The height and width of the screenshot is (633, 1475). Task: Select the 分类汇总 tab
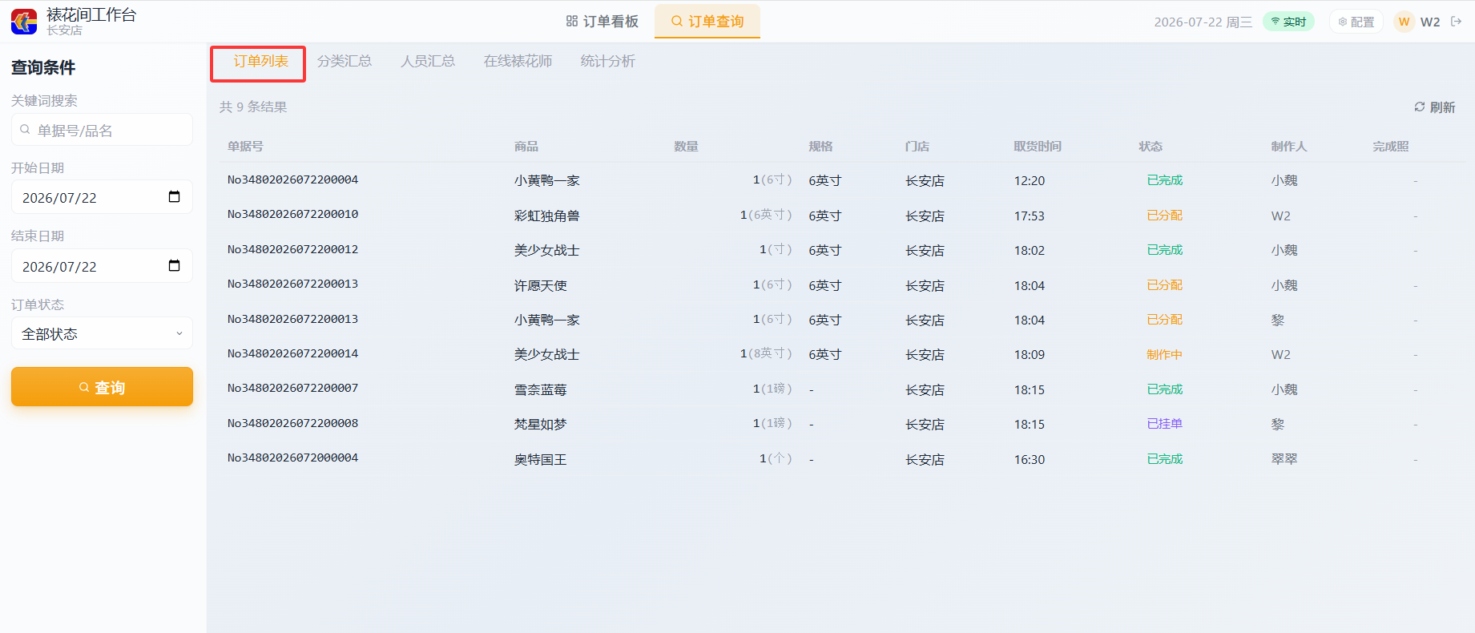(x=345, y=62)
